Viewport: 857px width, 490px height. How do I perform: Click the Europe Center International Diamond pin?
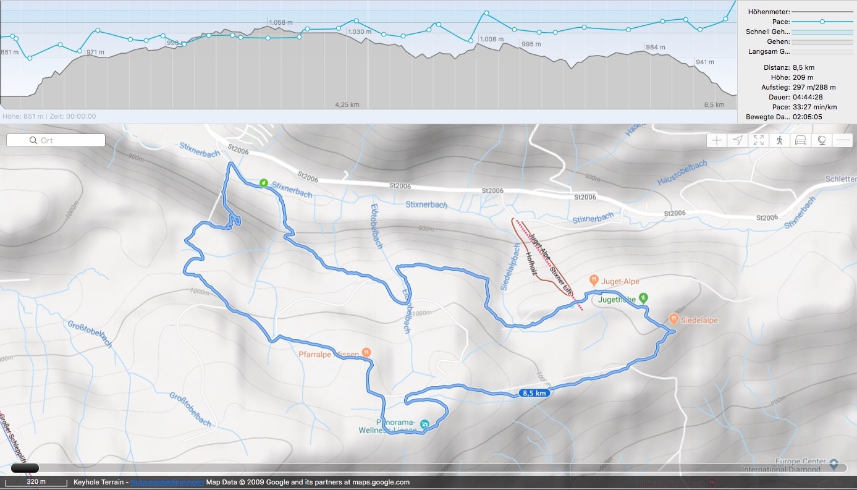pyautogui.click(x=834, y=463)
